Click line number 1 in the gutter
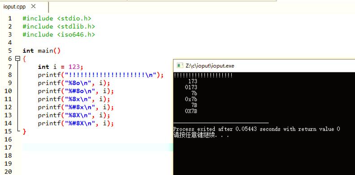Image resolution: width=355 pixels, height=175 pixels. 10,18
